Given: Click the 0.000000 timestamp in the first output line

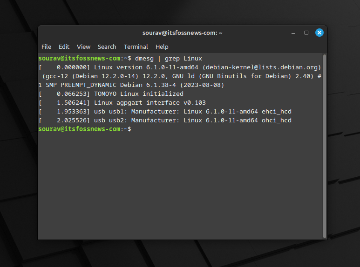Looking at the screenshot, I should [71, 67].
